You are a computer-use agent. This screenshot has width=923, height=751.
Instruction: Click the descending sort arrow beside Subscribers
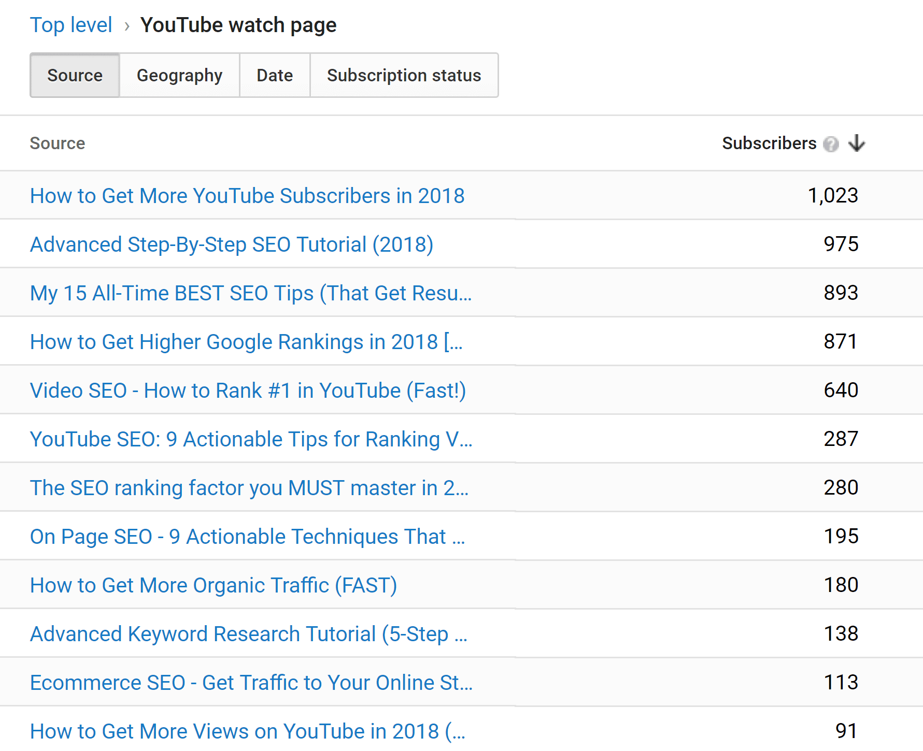[x=857, y=143]
